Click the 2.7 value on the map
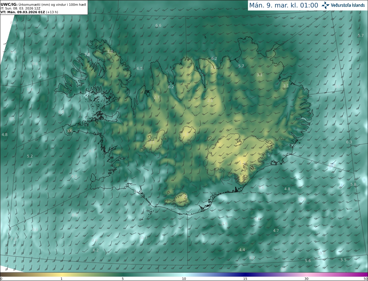 157,97
